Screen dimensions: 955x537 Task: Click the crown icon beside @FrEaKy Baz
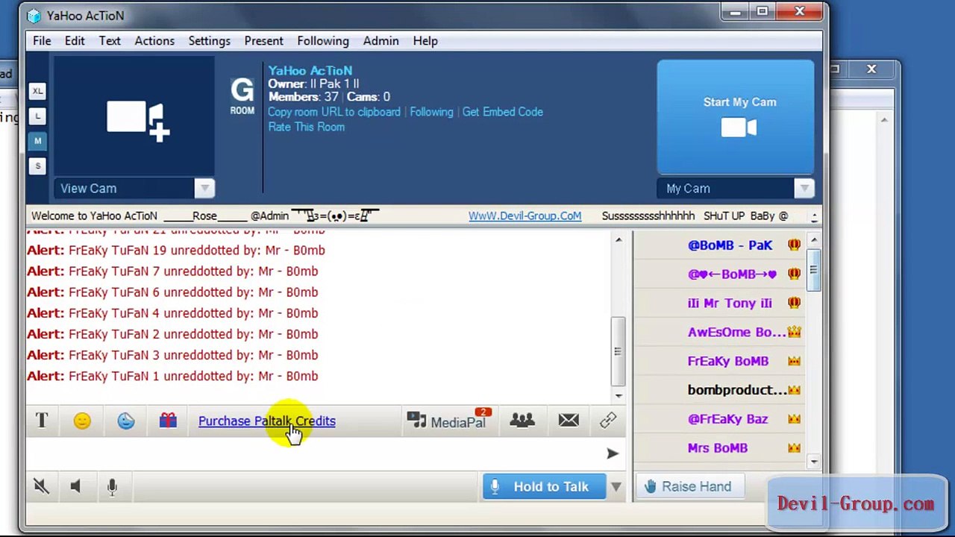pyautogui.click(x=794, y=419)
